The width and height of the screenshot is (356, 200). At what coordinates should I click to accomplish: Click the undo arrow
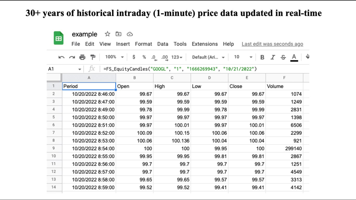point(62,57)
